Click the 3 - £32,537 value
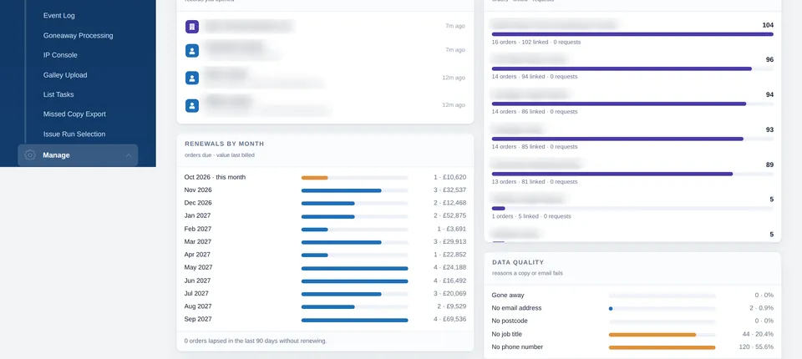This screenshot has width=802, height=359. [x=450, y=190]
